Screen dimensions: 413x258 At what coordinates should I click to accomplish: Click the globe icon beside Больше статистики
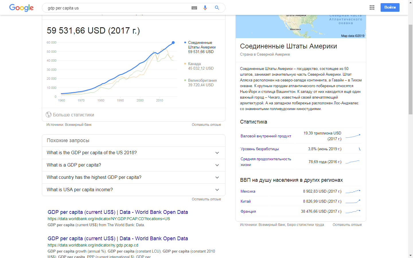tap(49, 115)
